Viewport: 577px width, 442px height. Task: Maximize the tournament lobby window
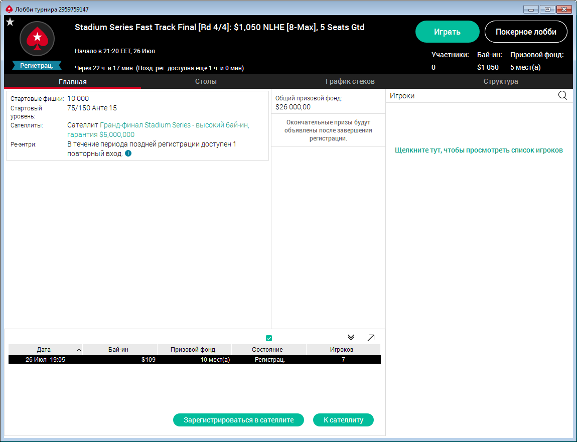click(547, 9)
